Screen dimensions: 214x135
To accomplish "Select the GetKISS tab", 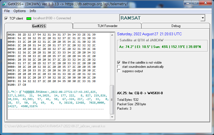I will point(39,26).
